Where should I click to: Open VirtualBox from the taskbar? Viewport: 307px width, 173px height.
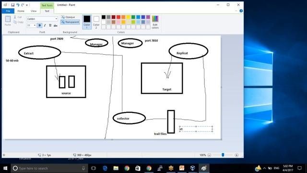[193, 168]
